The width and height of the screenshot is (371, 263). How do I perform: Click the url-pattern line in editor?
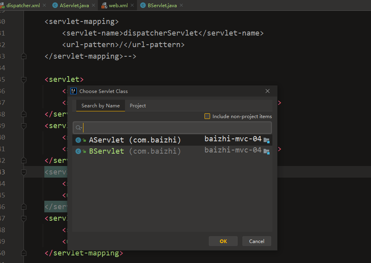(123, 44)
